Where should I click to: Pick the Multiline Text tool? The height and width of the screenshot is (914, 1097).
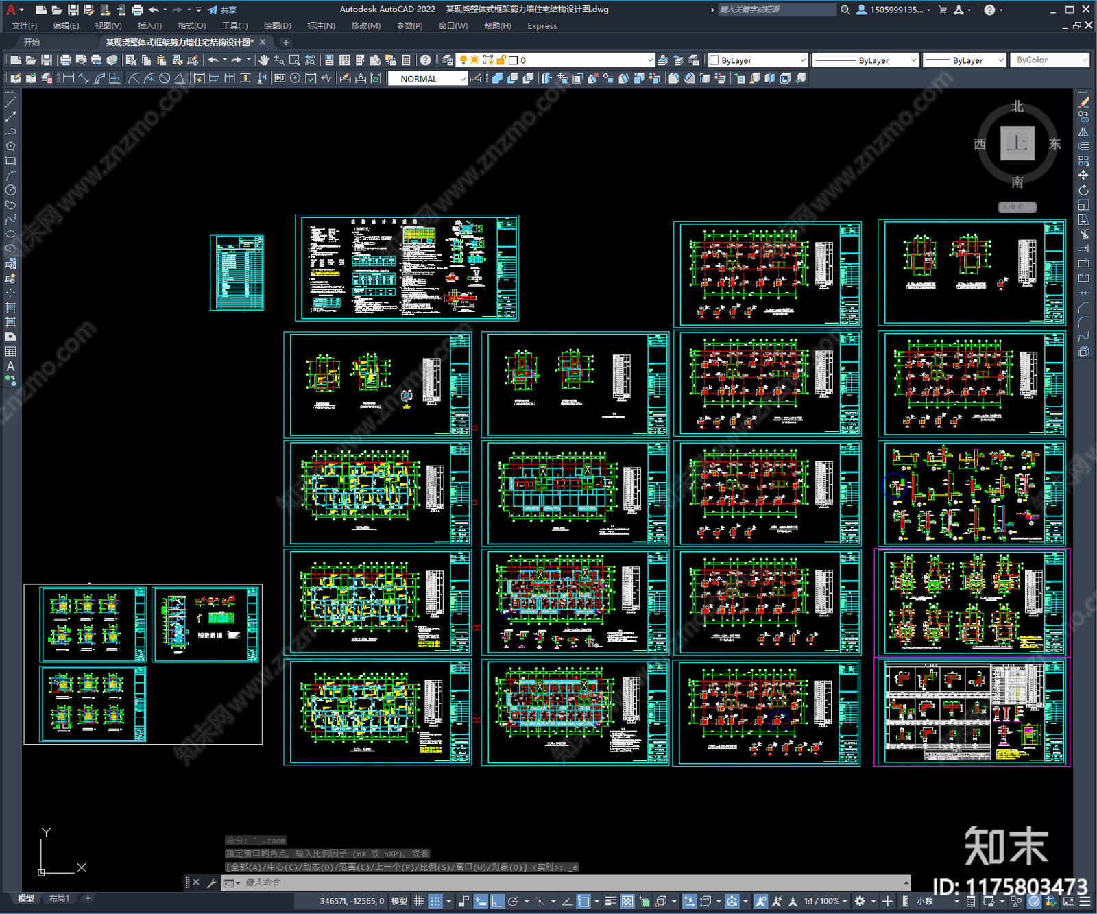click(x=10, y=366)
